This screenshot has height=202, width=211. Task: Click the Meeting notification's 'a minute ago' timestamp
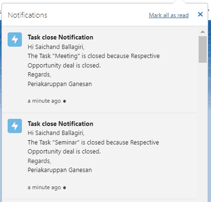click(x=44, y=101)
